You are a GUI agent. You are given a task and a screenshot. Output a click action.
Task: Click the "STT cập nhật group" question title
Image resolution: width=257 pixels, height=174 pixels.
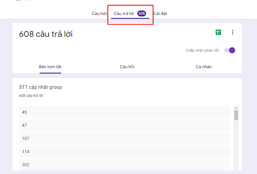40,87
